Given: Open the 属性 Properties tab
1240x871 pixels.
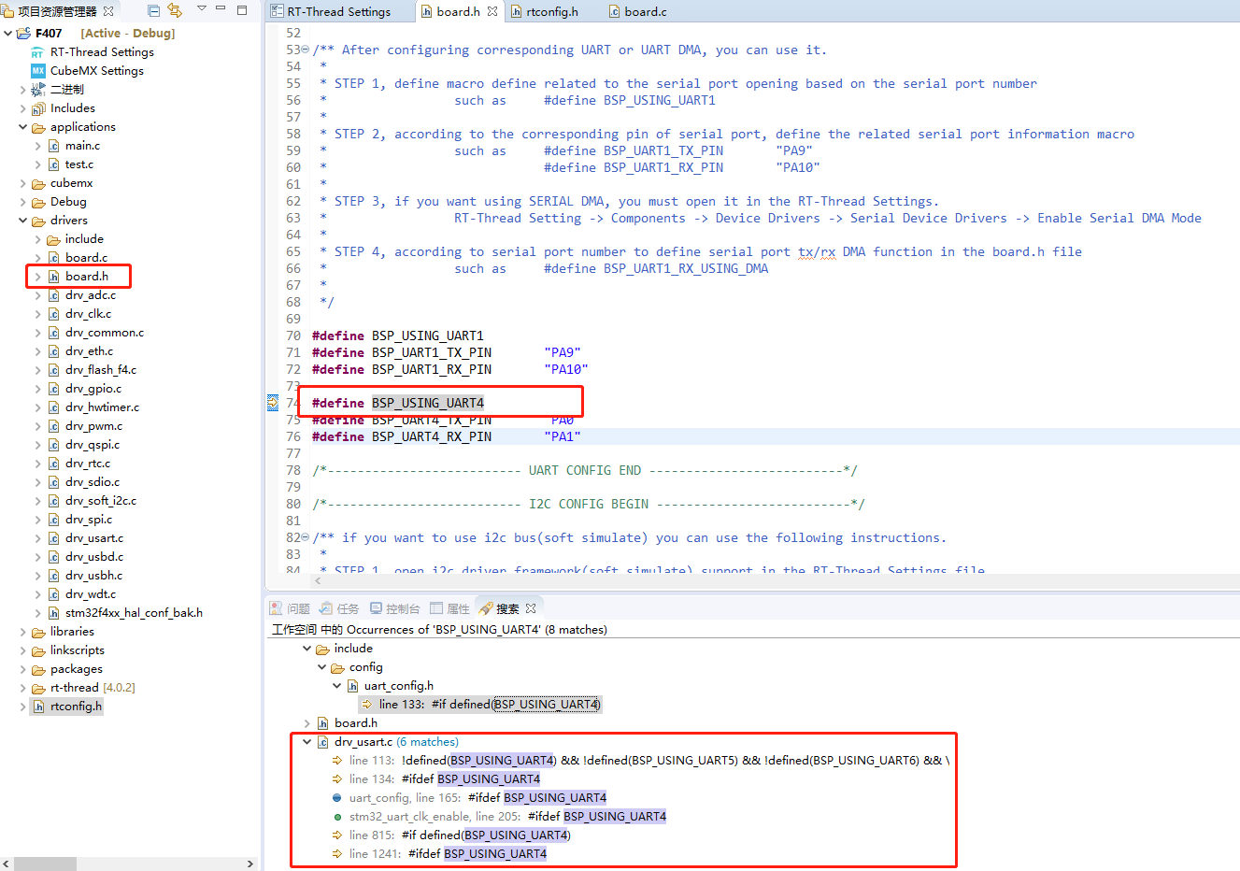Looking at the screenshot, I should click(x=449, y=608).
